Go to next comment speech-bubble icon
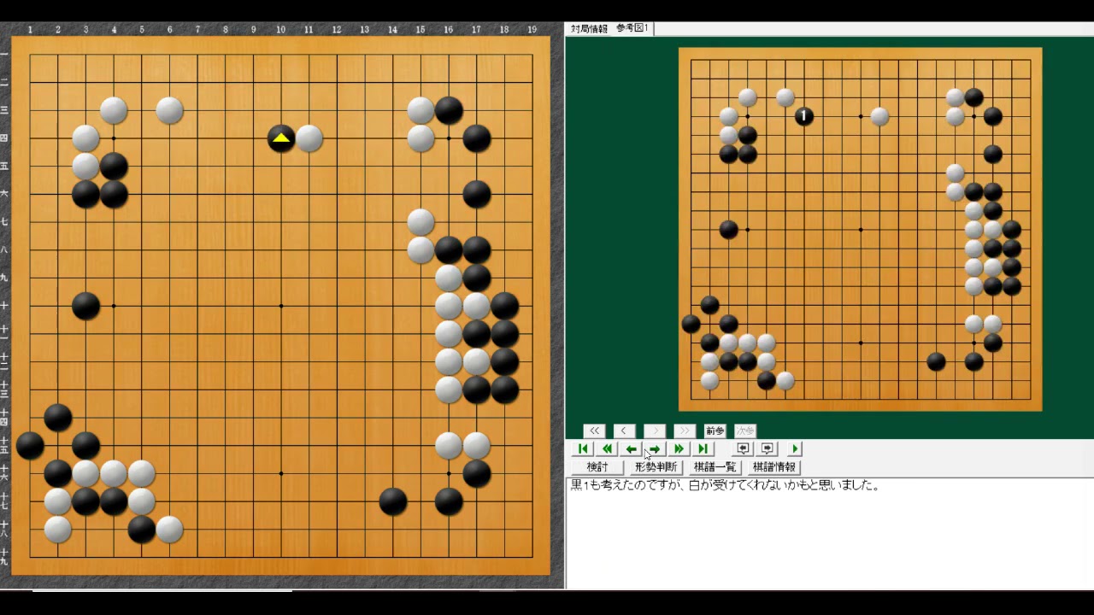Screen dimensions: 1094x615 click(x=767, y=449)
